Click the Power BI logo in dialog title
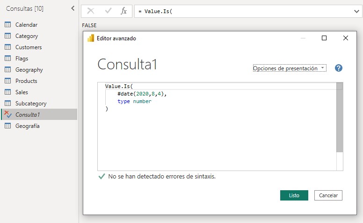 tap(91, 38)
